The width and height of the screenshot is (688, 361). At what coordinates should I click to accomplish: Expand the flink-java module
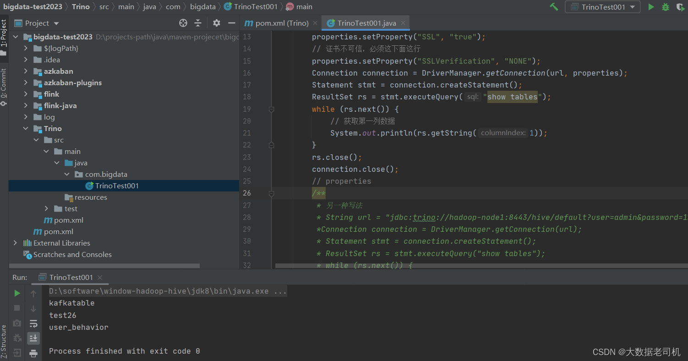coord(26,105)
